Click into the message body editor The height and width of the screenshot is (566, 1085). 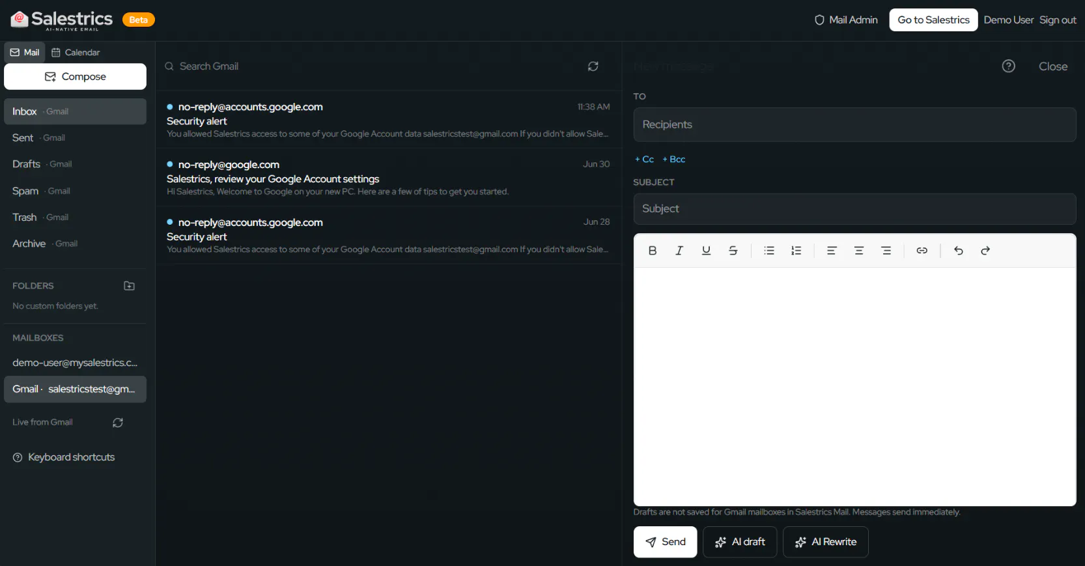tap(854, 386)
